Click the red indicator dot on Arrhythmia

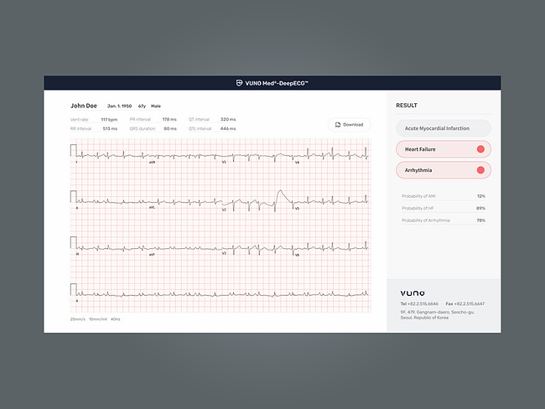coord(480,170)
